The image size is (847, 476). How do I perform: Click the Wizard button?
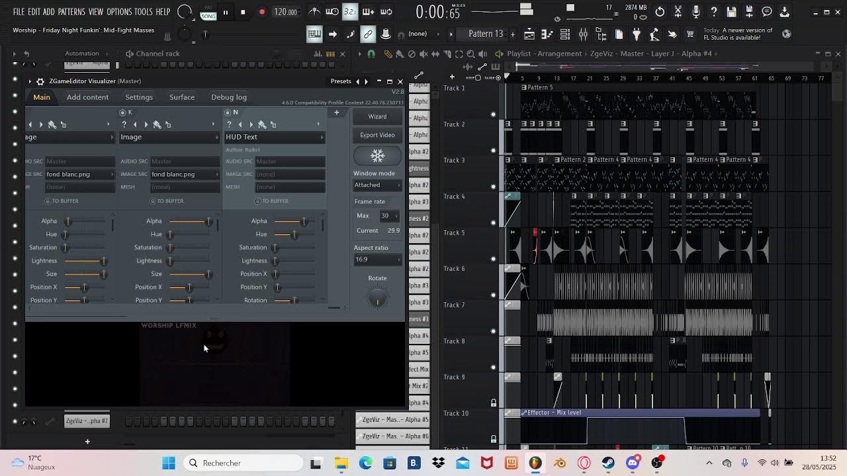pyautogui.click(x=377, y=116)
